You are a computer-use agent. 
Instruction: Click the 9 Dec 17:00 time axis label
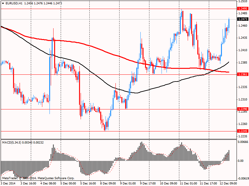point(148,183)
